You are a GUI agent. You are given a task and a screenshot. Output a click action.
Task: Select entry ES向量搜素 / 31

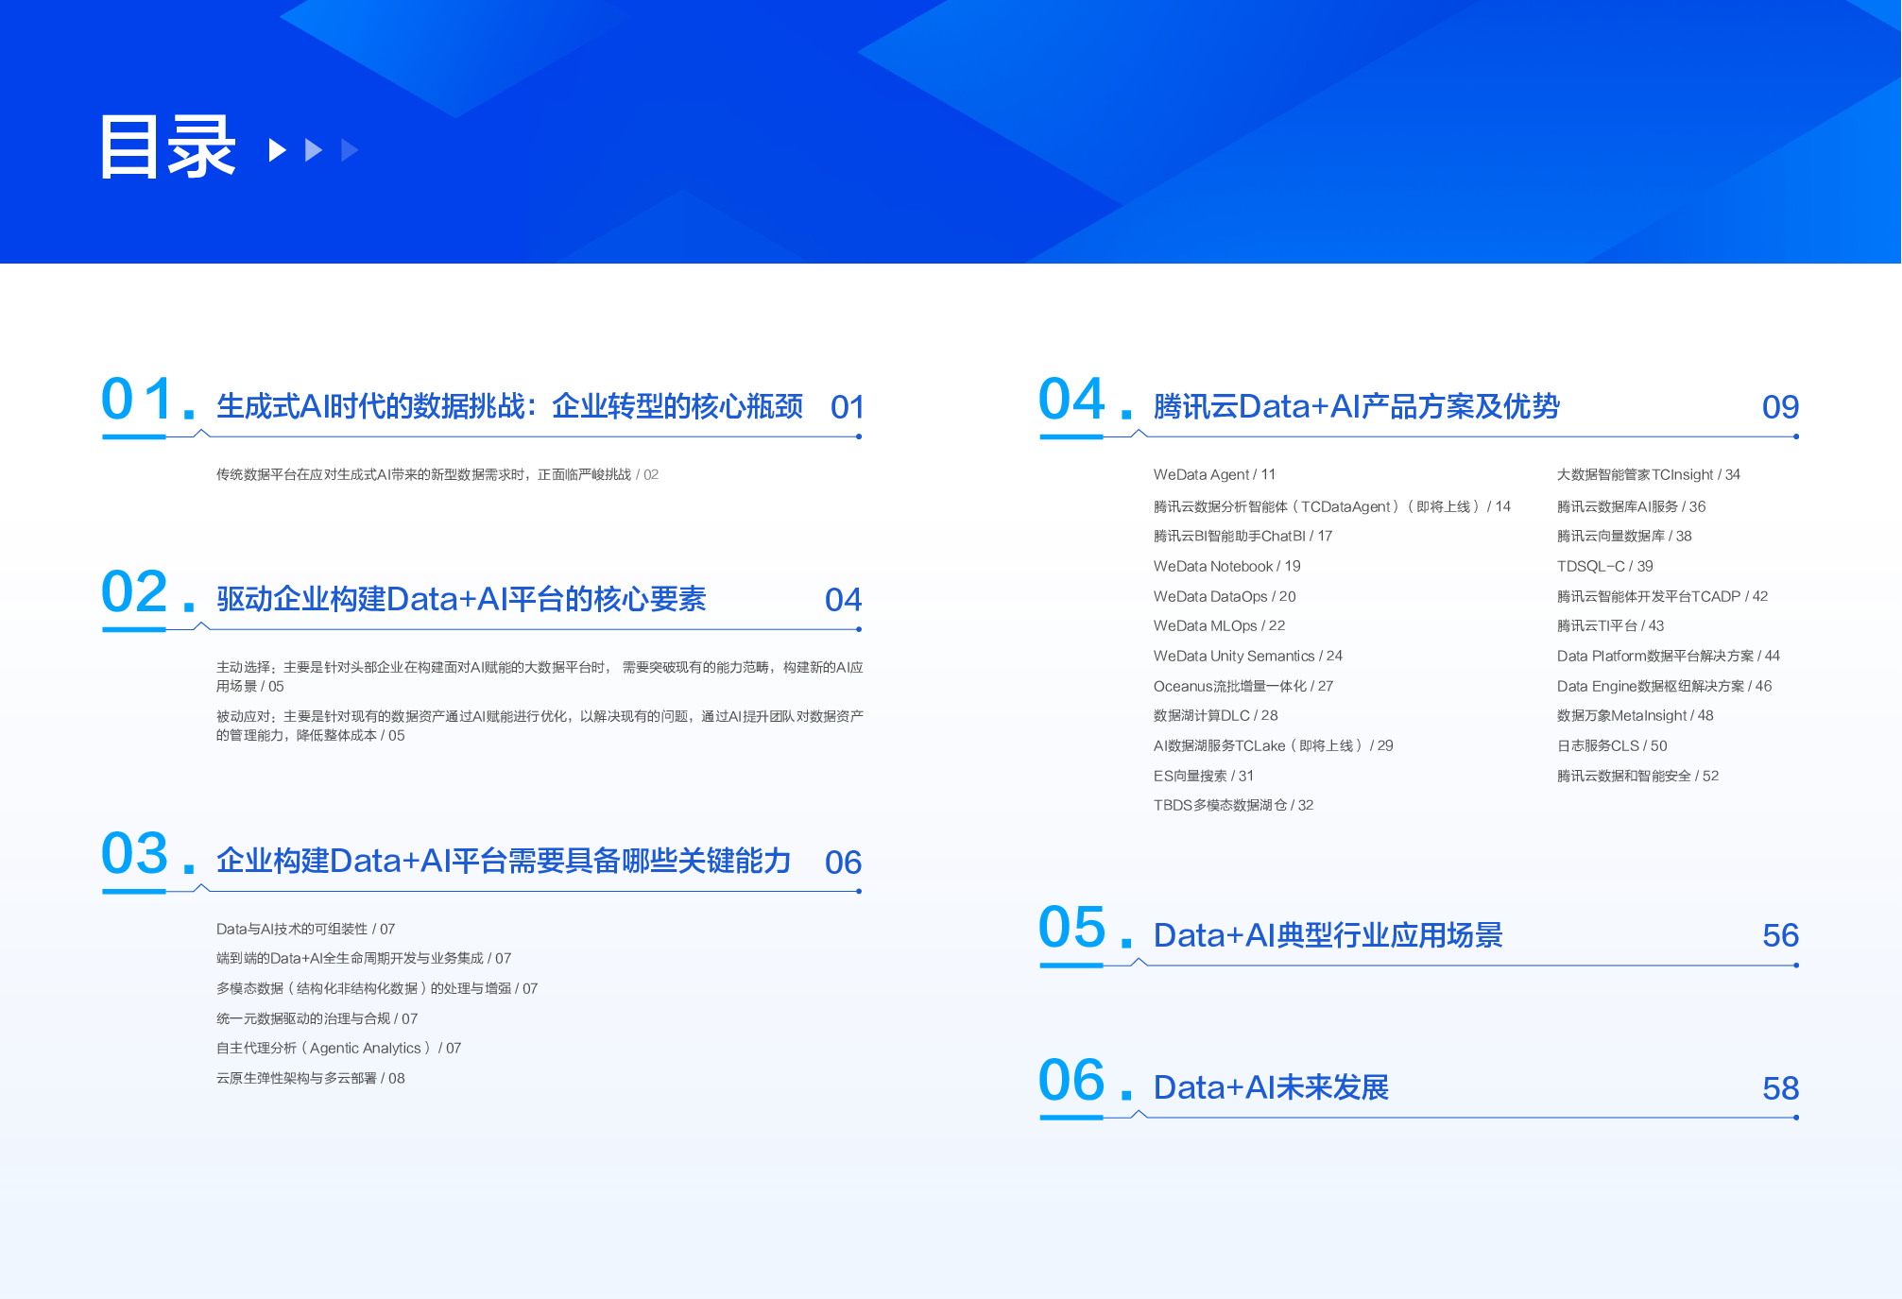coord(1204,776)
